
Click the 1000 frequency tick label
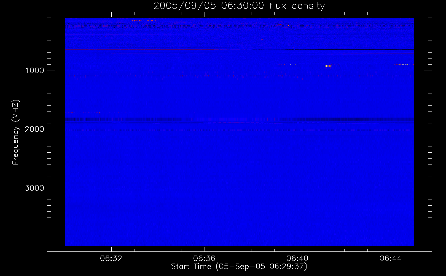(x=34, y=70)
